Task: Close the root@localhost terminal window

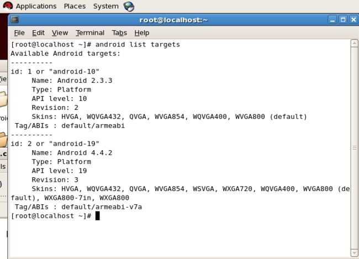Action: [353, 20]
